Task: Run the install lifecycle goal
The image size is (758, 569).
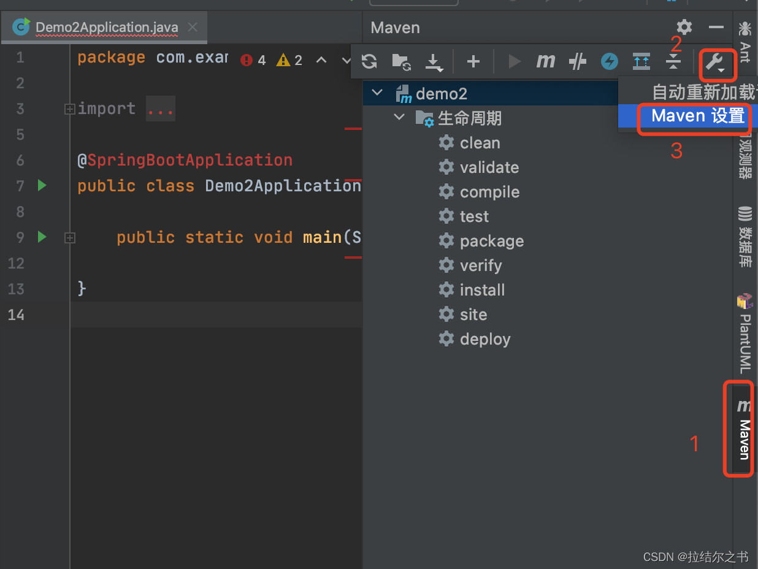Action: pyautogui.click(x=482, y=289)
